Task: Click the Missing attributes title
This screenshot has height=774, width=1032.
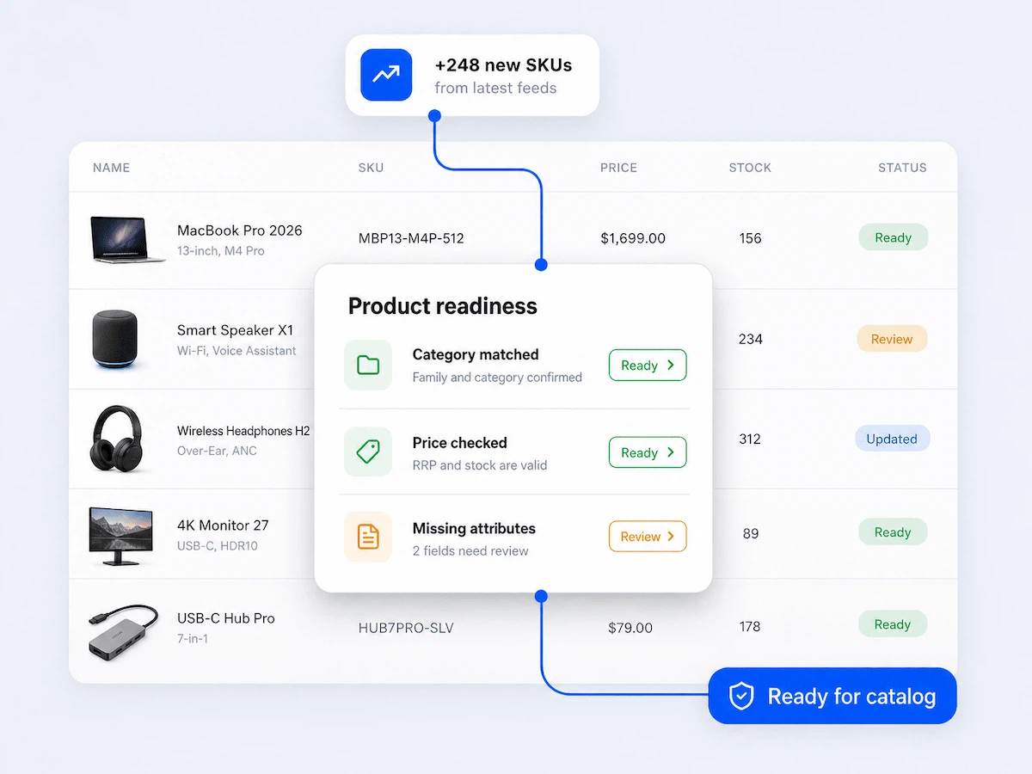Action: pyautogui.click(x=474, y=529)
